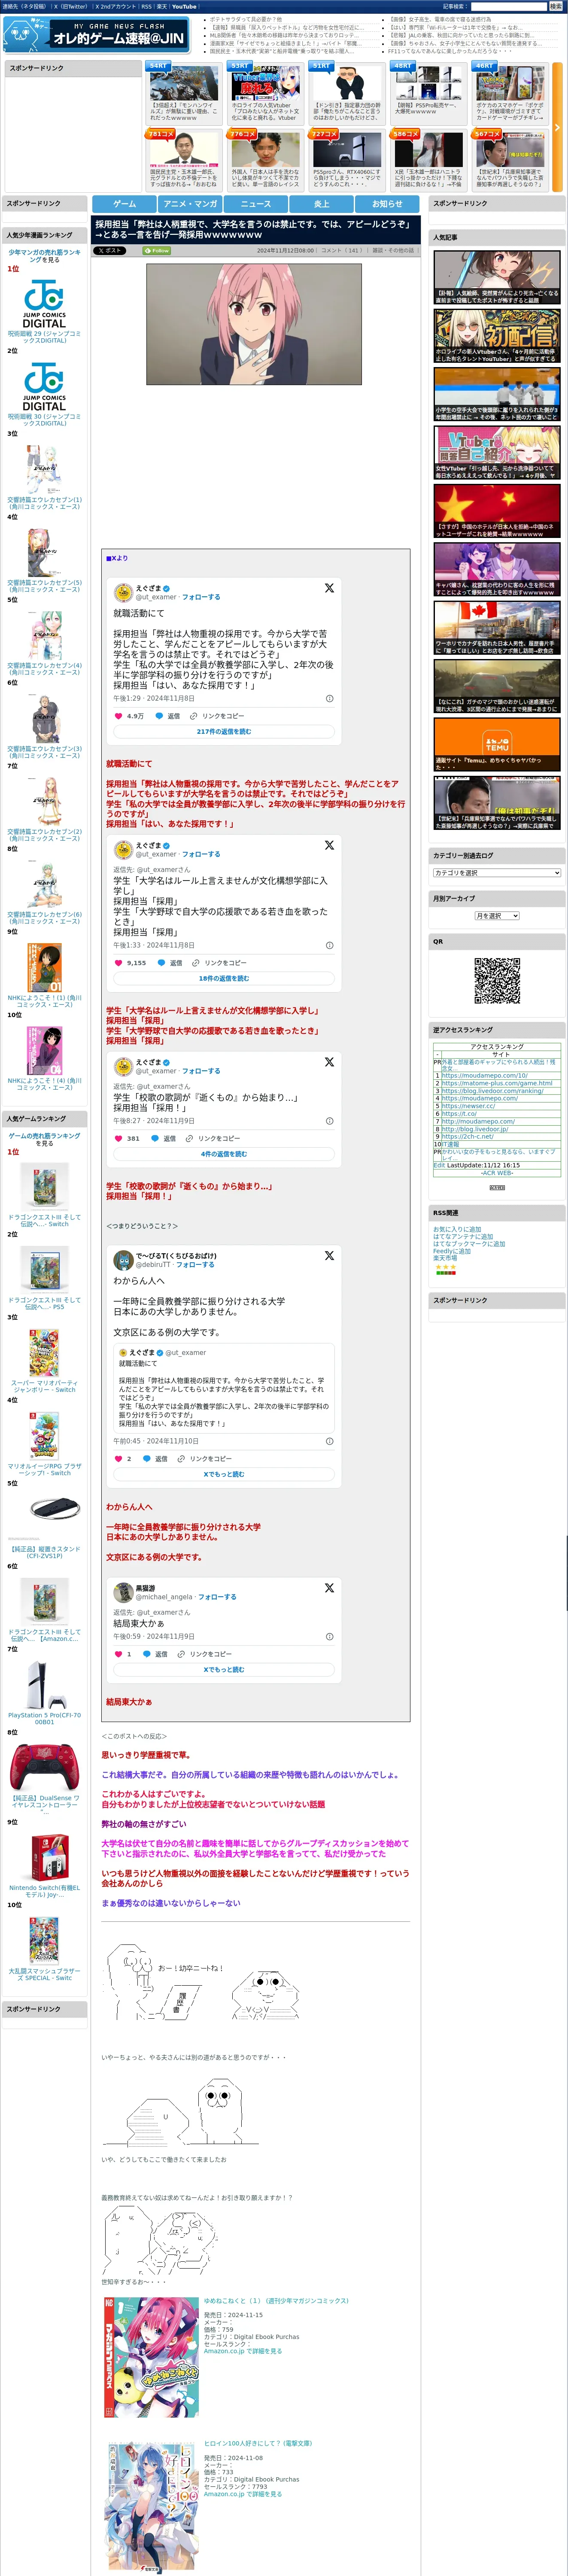This screenshot has width=568, height=2576.
Task: Click the orange carousel next arrow
Action: point(557,128)
